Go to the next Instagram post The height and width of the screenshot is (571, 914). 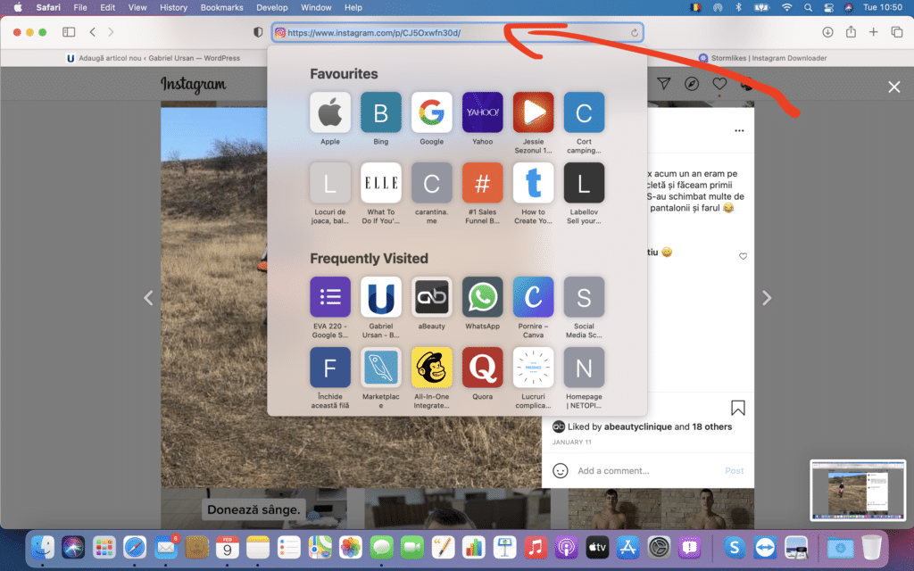point(767,298)
